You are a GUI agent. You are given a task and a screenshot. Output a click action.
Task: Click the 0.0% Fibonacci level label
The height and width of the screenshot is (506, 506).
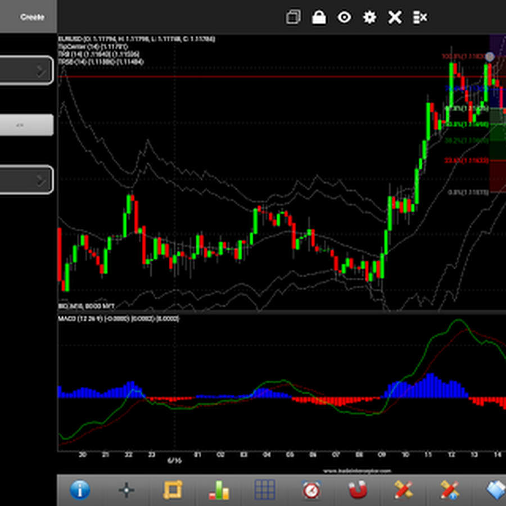click(468, 192)
